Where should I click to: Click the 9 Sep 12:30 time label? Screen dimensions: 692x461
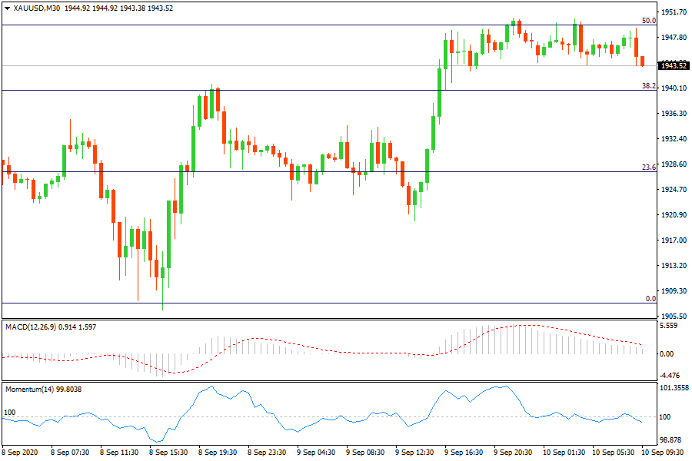click(x=413, y=453)
